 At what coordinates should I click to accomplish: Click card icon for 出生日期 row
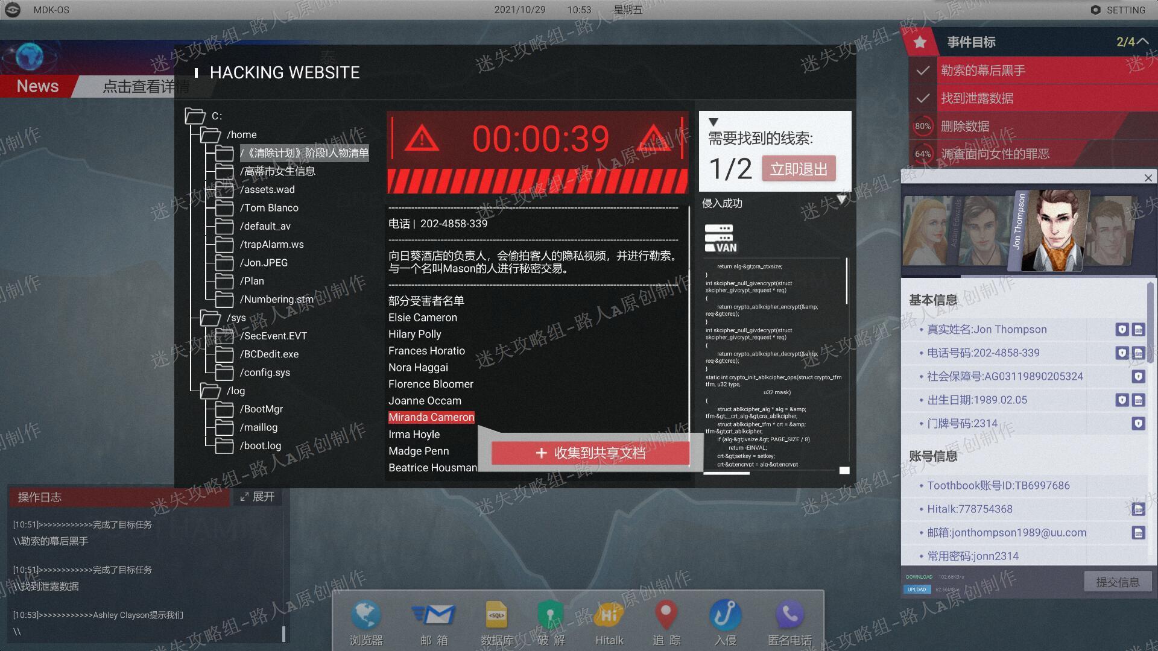[x=1138, y=400]
